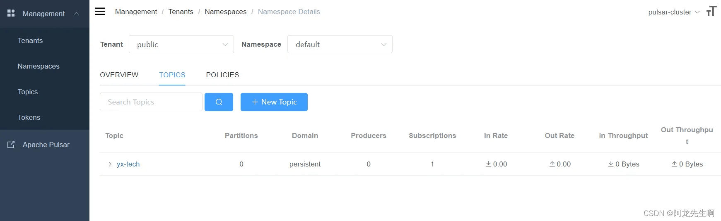Open the Namespace default dropdown

point(340,44)
